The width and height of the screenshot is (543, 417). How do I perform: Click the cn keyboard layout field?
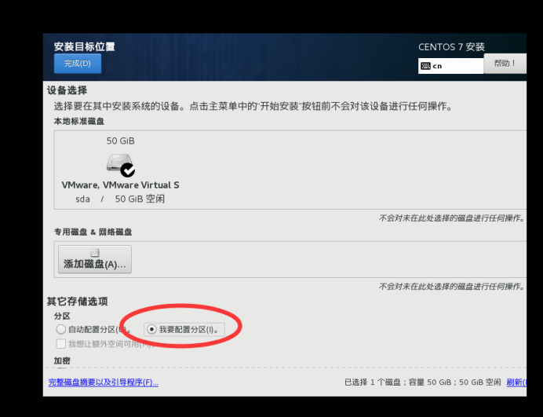pos(450,66)
